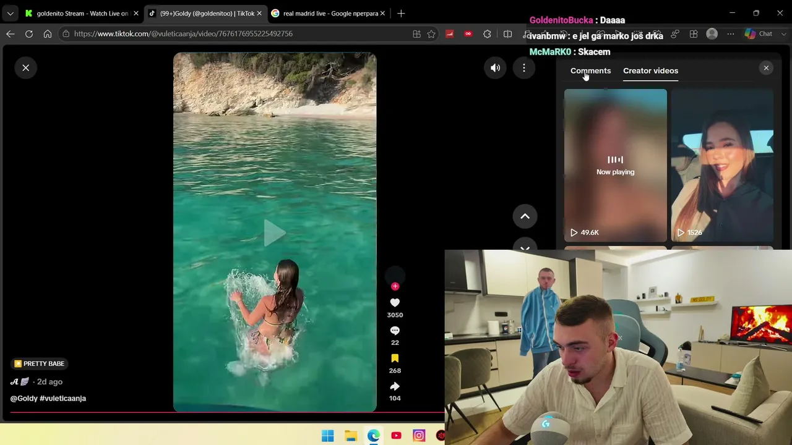
Task: Share the video with the arrow icon
Action: (395, 386)
